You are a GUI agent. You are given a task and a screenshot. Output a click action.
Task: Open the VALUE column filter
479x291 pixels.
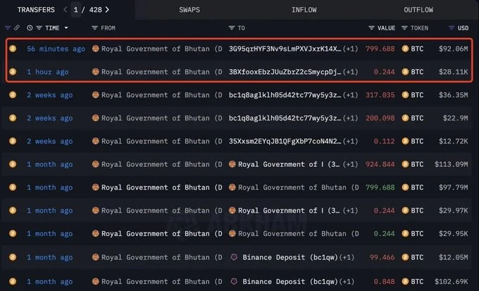tap(372, 28)
